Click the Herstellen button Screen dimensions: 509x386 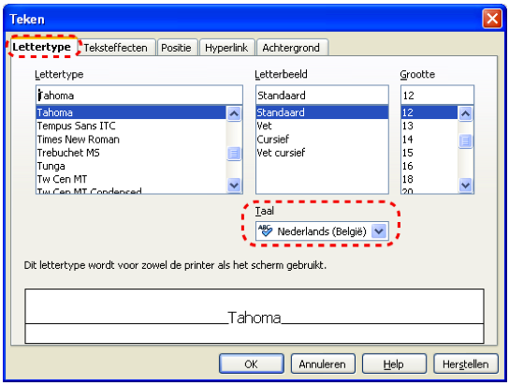(466, 364)
